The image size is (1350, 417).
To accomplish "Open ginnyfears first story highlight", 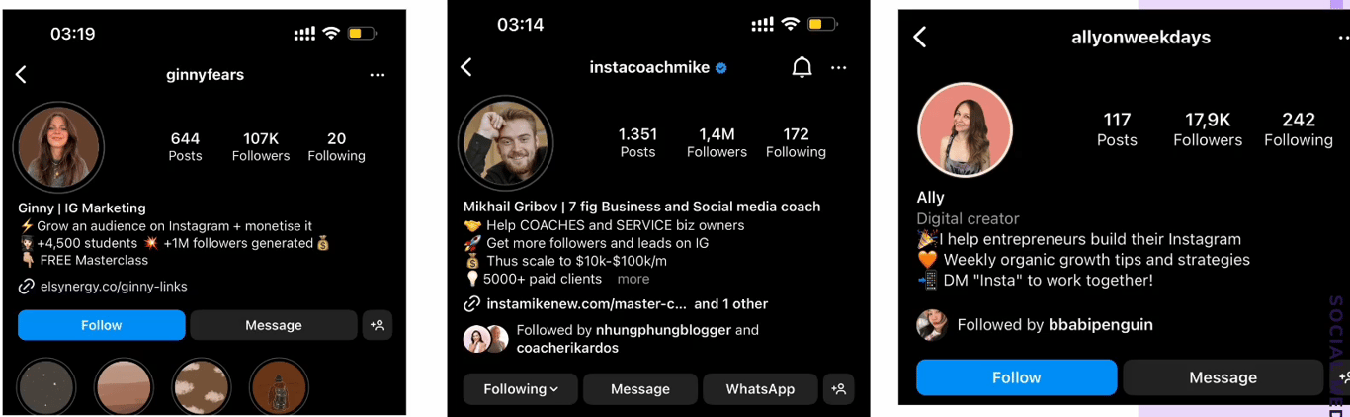I will pos(46,386).
